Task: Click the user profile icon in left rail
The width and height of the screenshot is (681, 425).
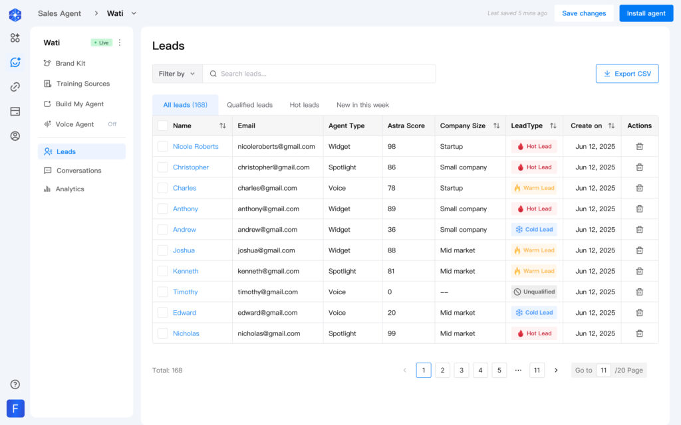Action: click(x=15, y=136)
